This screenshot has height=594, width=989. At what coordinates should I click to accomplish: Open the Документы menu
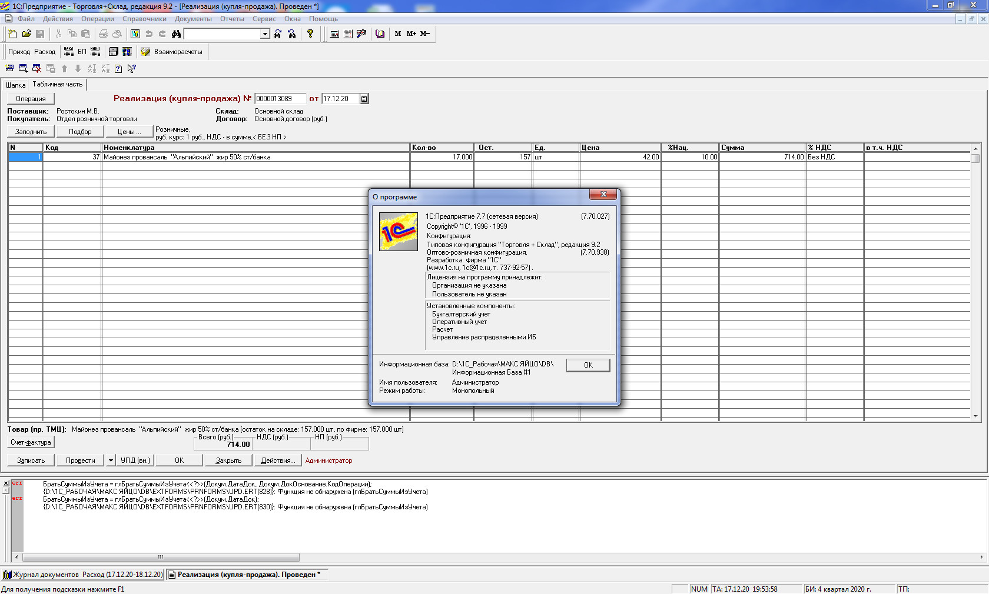pyautogui.click(x=193, y=19)
